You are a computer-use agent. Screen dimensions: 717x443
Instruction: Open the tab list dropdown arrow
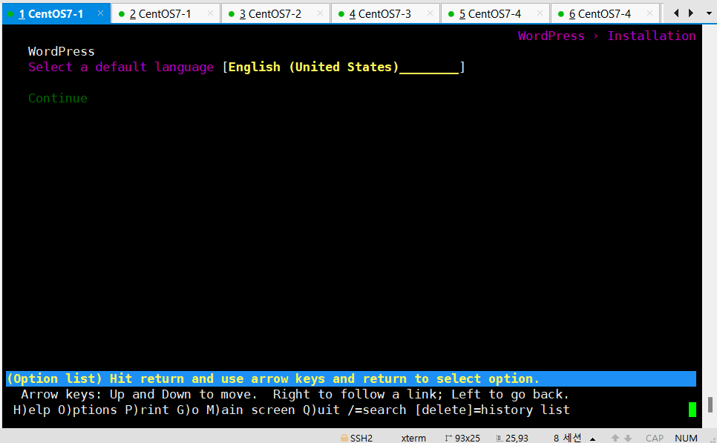(x=709, y=13)
